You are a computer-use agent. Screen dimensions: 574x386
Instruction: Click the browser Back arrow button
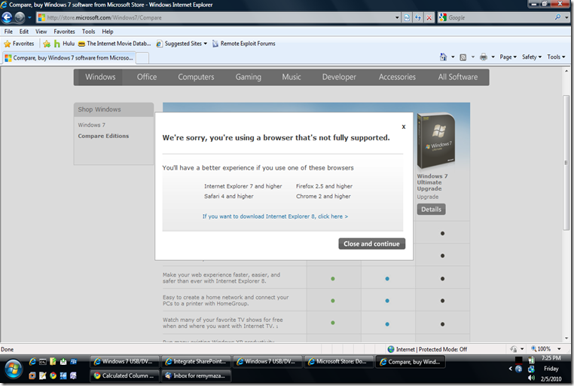[7, 17]
